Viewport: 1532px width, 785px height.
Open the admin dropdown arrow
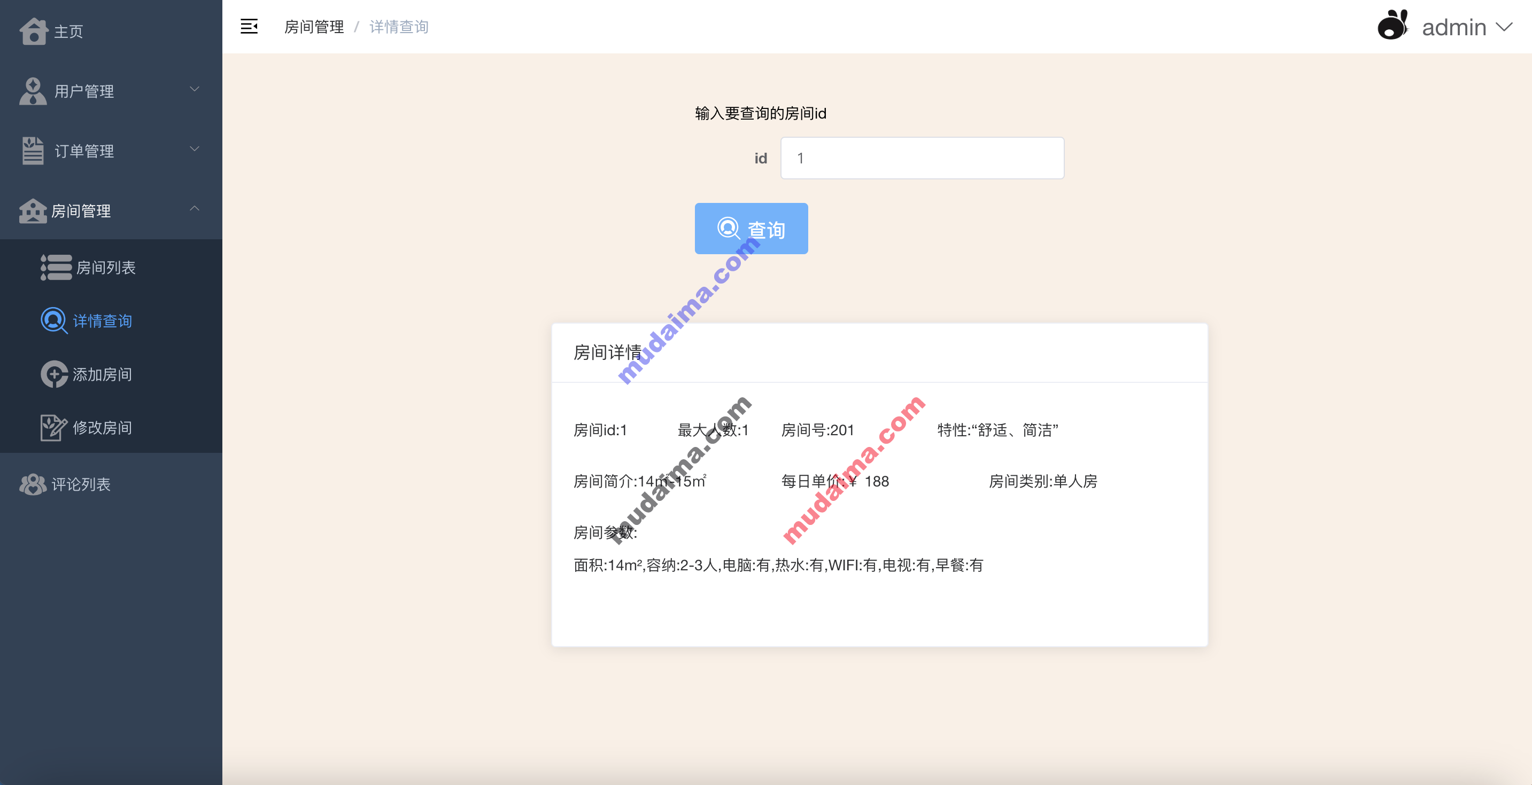point(1504,27)
